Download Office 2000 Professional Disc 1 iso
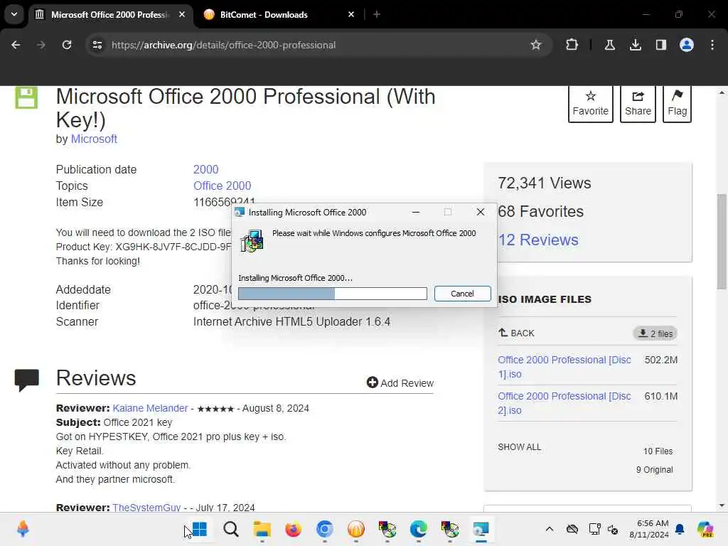Image resolution: width=728 pixels, height=546 pixels. 564,367
